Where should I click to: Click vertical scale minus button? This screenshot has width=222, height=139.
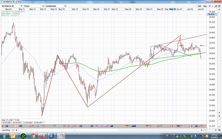219,127
